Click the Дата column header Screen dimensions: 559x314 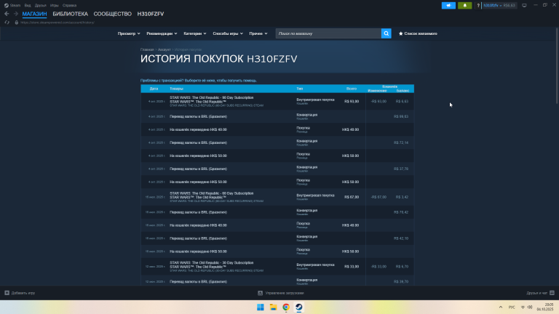pos(154,89)
